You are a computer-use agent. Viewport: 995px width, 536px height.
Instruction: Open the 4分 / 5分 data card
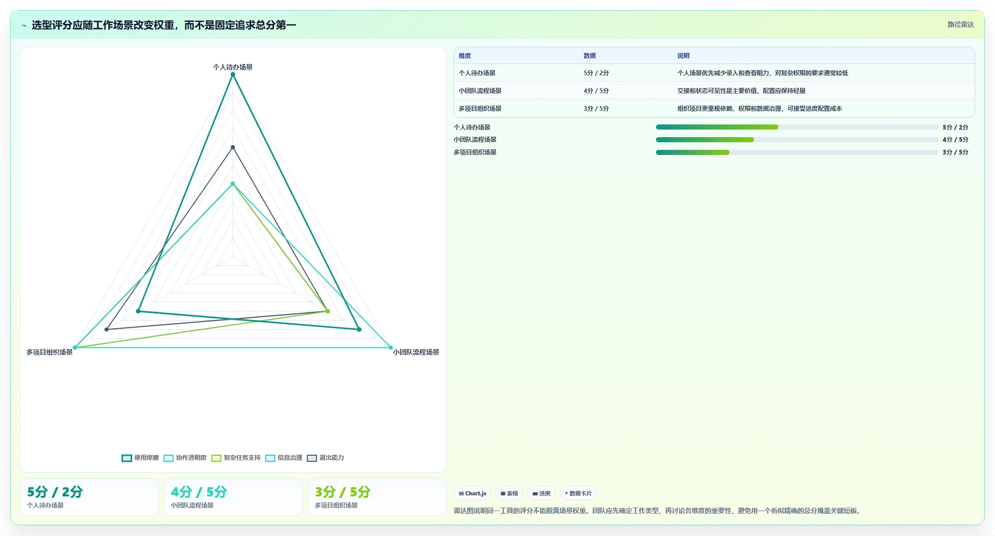click(233, 497)
